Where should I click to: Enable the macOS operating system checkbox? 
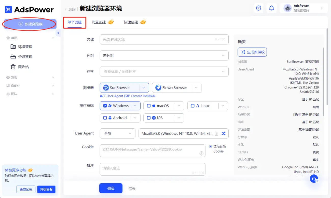click(x=149, y=105)
